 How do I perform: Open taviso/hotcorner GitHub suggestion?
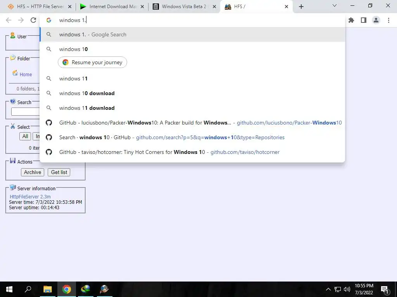(192, 152)
